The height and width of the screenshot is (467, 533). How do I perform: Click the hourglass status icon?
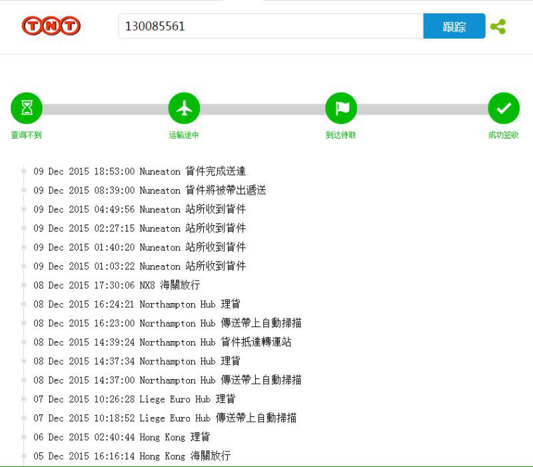[27, 108]
